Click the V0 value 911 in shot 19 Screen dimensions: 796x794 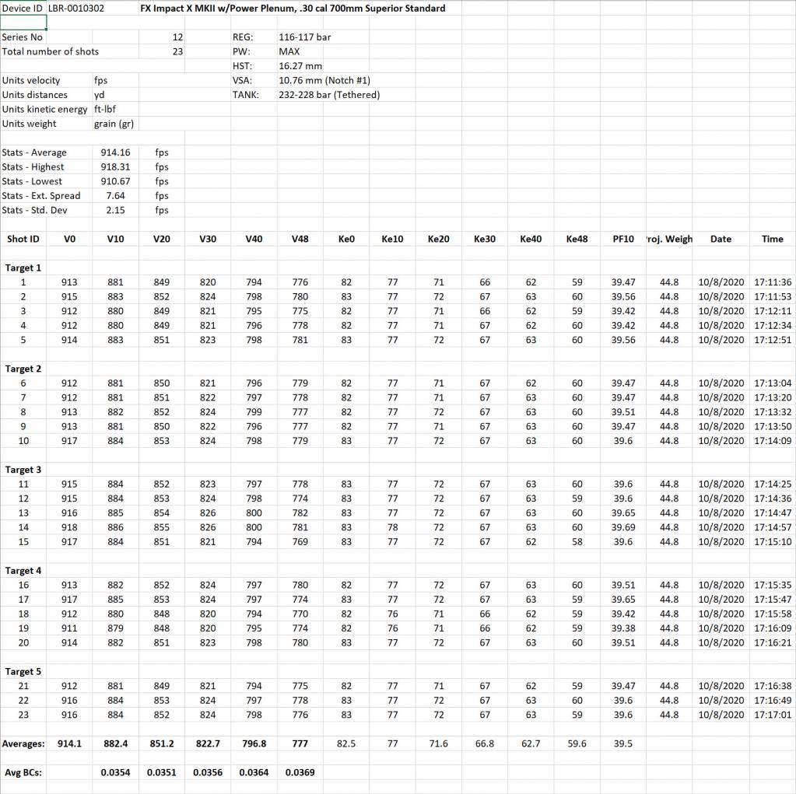pyautogui.click(x=69, y=628)
